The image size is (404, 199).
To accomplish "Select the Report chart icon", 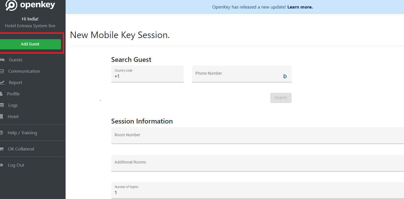I will [x=3, y=82].
